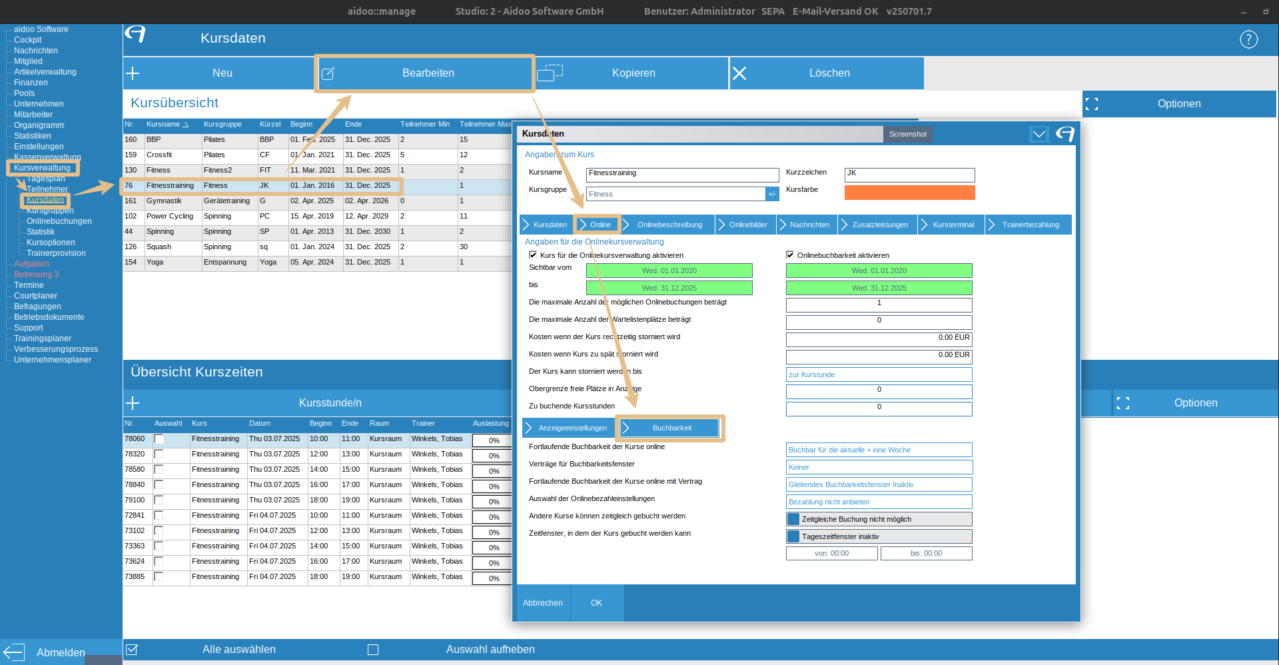Switch to the Onlinebeschreibung tab
Screen dimensions: 1279x665
point(669,225)
